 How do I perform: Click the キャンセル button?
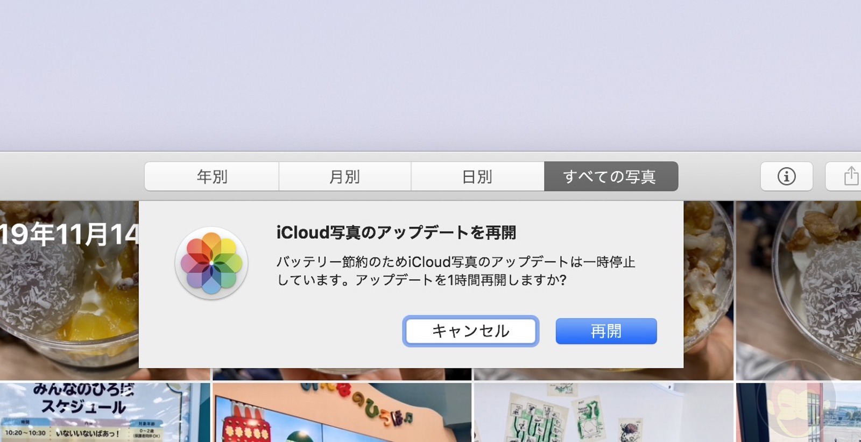coord(471,331)
